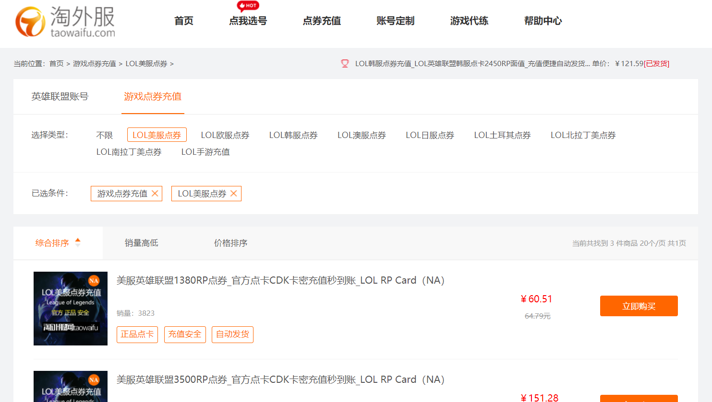712x402 pixels.
Task: Sort the results by 价格排序
Action: 231,243
